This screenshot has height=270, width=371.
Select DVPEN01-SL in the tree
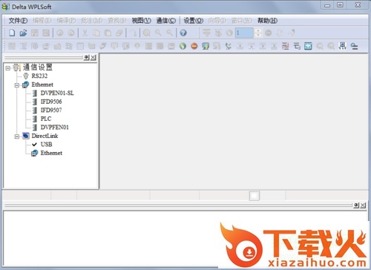pyautogui.click(x=57, y=93)
